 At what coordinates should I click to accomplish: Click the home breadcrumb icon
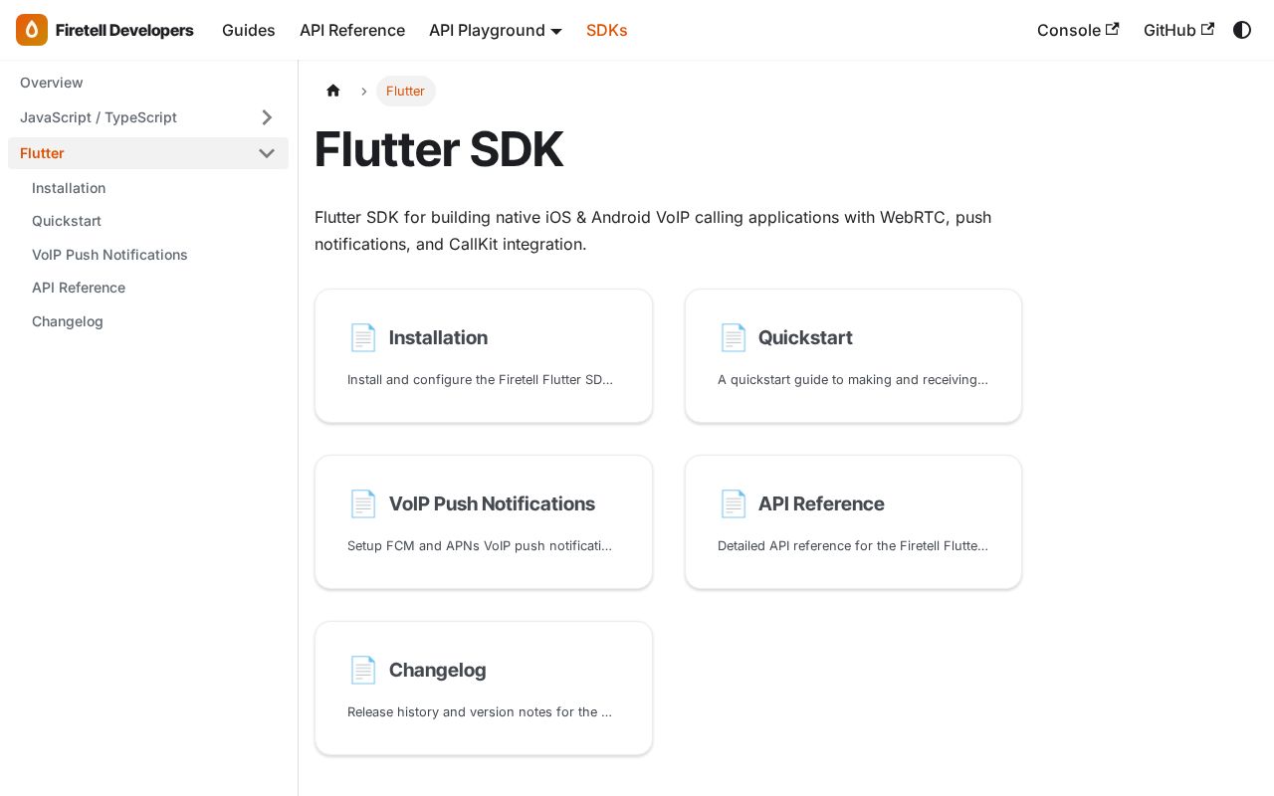click(x=333, y=91)
